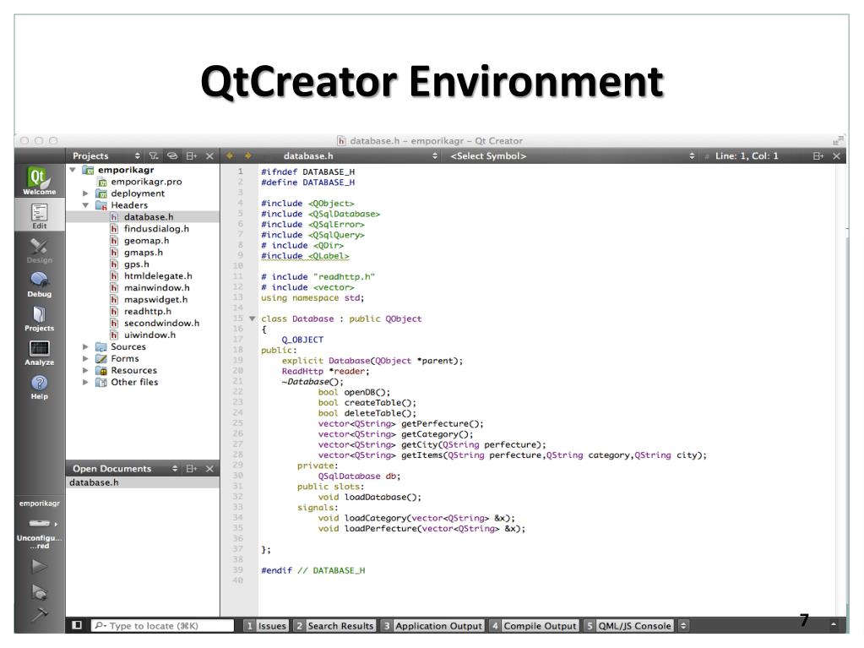Image resolution: width=864 pixels, height=648 pixels.
Task: Open the output panes menu stepper
Action: 683,626
